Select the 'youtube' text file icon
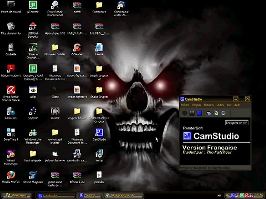The image size is (266, 199). pyautogui.click(x=99, y=177)
